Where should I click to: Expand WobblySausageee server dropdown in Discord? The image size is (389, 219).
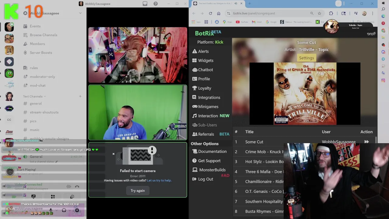point(80,13)
